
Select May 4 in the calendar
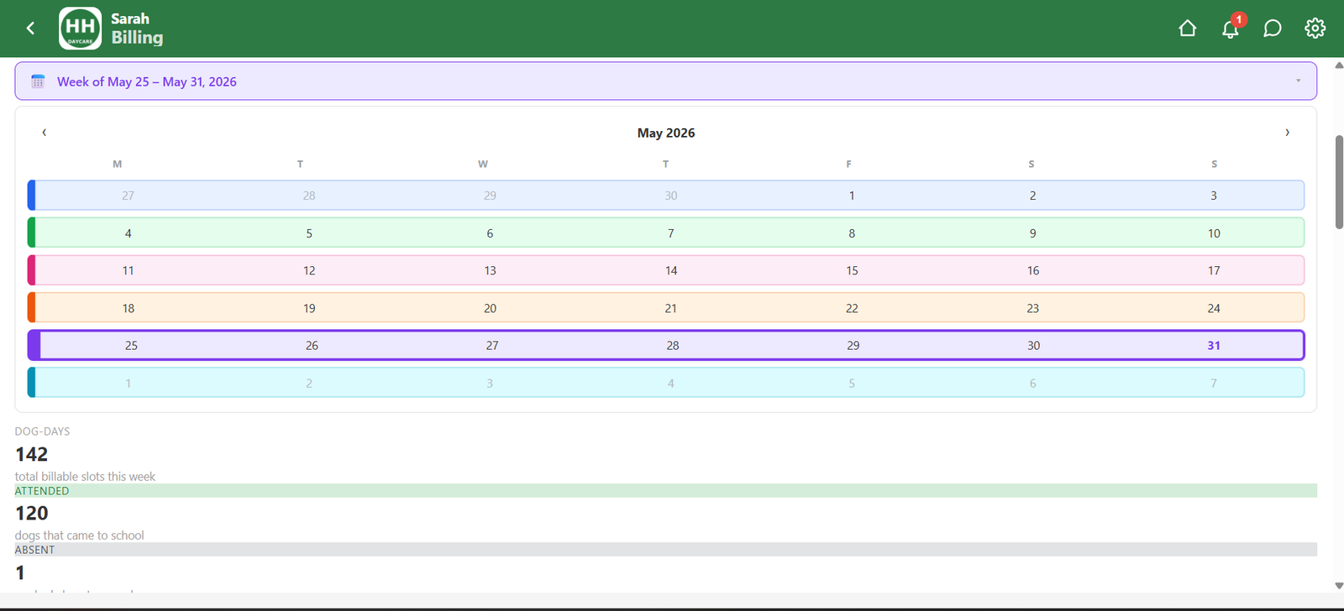point(128,233)
